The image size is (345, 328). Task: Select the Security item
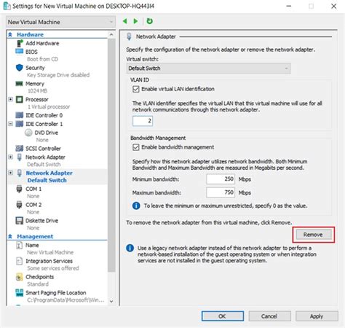35,68
